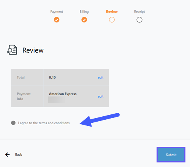Go to previous step via Back text
Viewport: 190px width, 167px height.
click(x=19, y=154)
